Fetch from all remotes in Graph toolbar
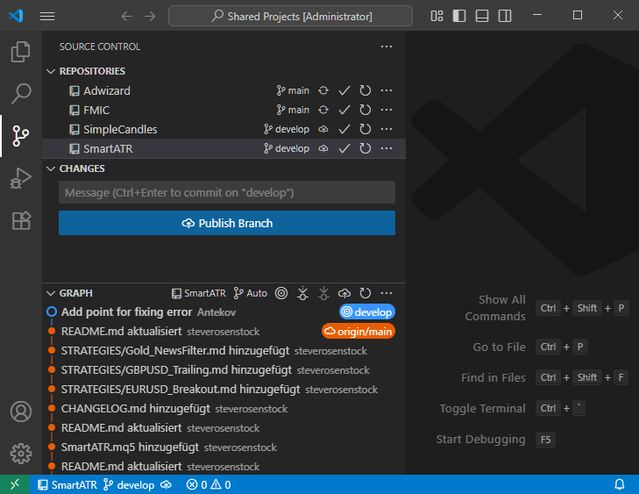 point(302,293)
